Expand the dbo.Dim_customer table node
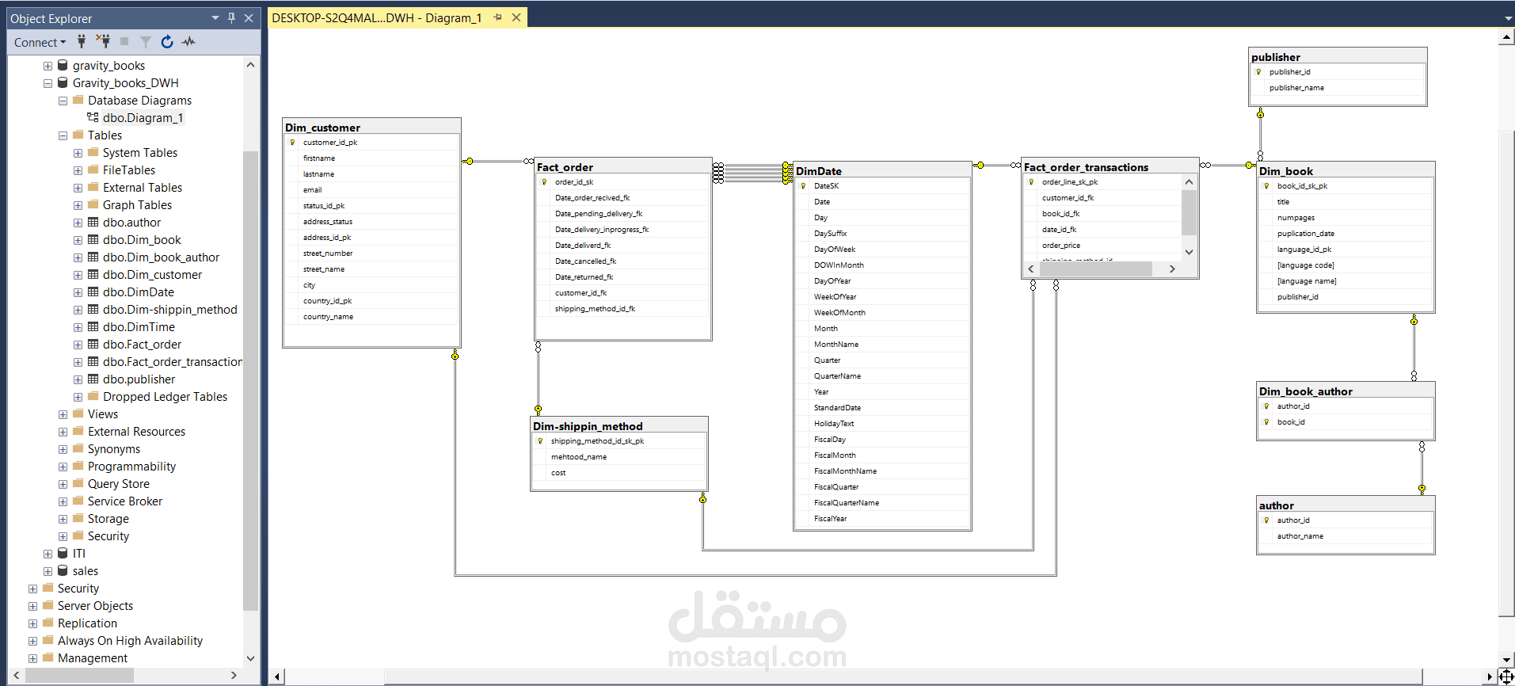Image resolution: width=1515 pixels, height=686 pixels. (78, 275)
